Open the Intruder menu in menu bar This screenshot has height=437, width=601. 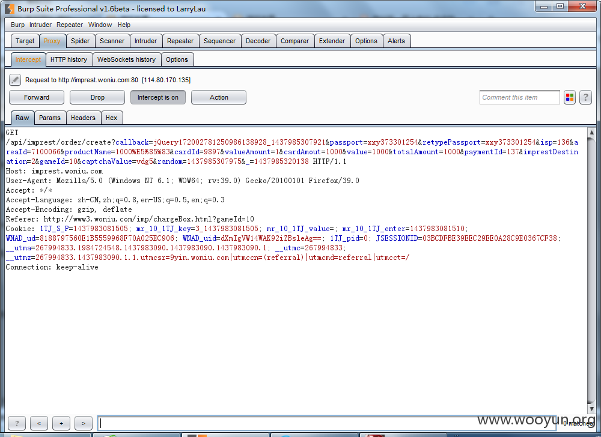(x=40, y=25)
